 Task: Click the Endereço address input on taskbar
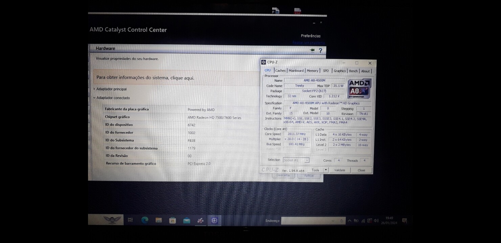click(310, 221)
